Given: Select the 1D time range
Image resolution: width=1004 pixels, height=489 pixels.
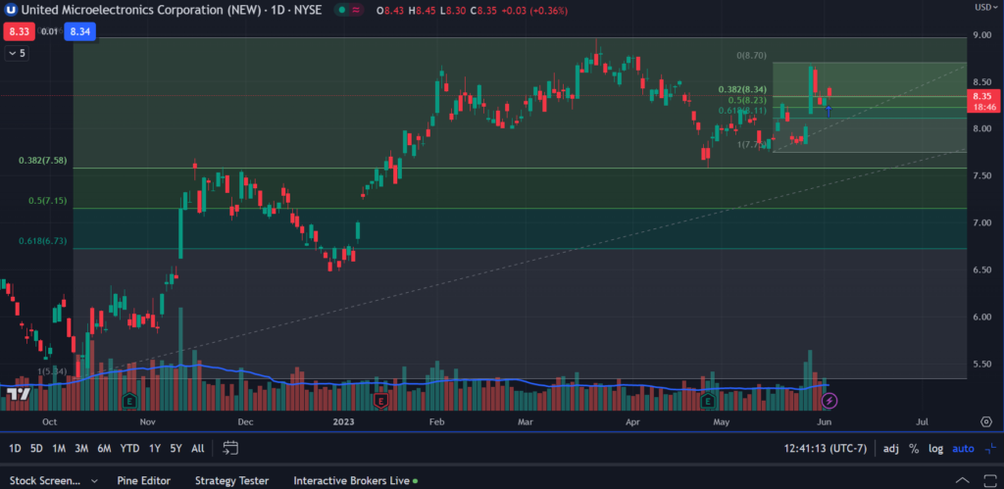Looking at the screenshot, I should pyautogui.click(x=14, y=448).
